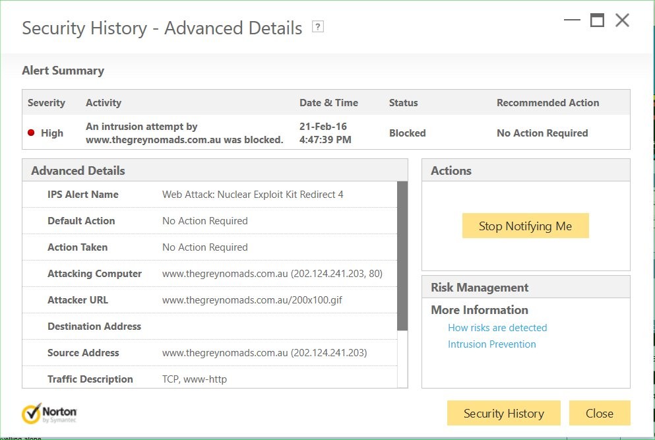655x440 pixels.
Task: Select the IPS Alert Name row
Action: [210, 195]
